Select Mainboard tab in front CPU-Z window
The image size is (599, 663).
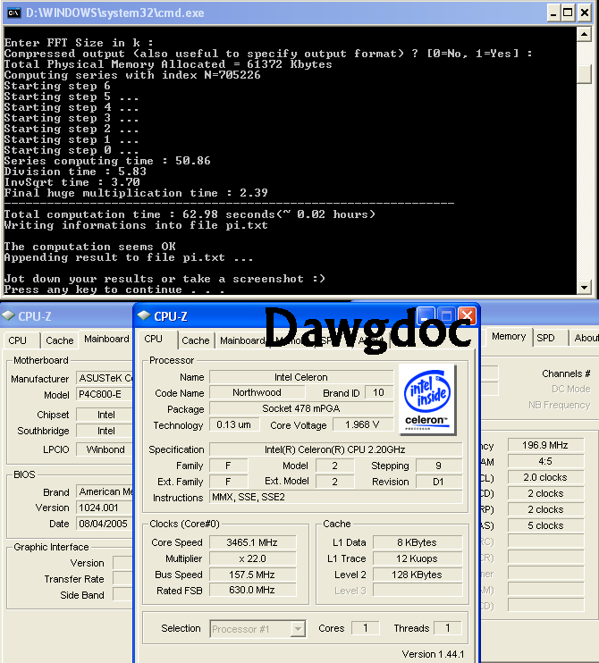242,340
